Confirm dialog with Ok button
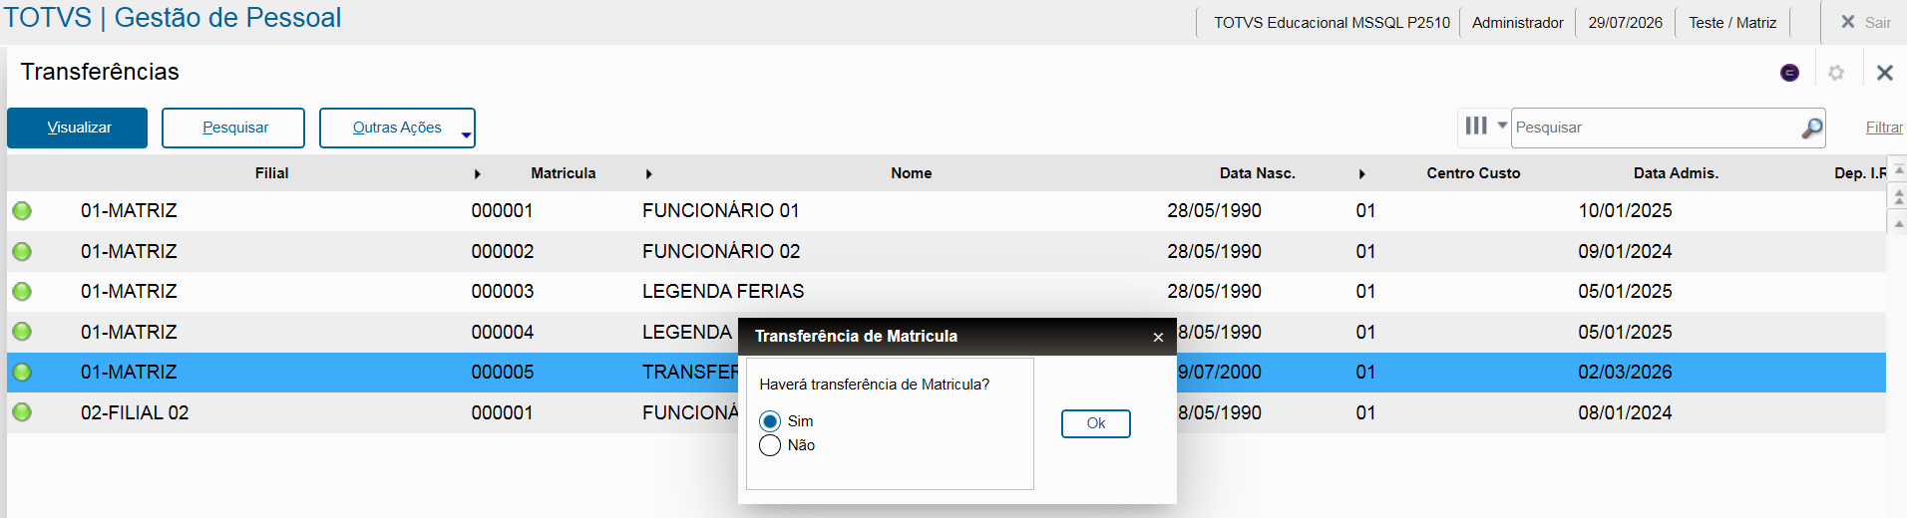Image resolution: width=1907 pixels, height=518 pixels. pyautogui.click(x=1095, y=423)
